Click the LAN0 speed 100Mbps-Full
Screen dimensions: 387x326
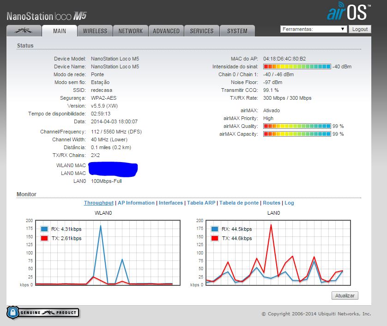[106, 181]
